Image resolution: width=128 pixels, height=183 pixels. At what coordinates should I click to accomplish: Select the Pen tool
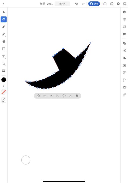point(4,27)
